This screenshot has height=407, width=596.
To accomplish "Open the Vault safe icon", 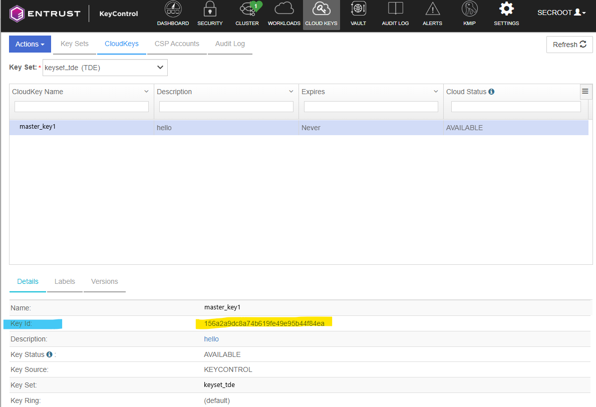I will (358, 9).
